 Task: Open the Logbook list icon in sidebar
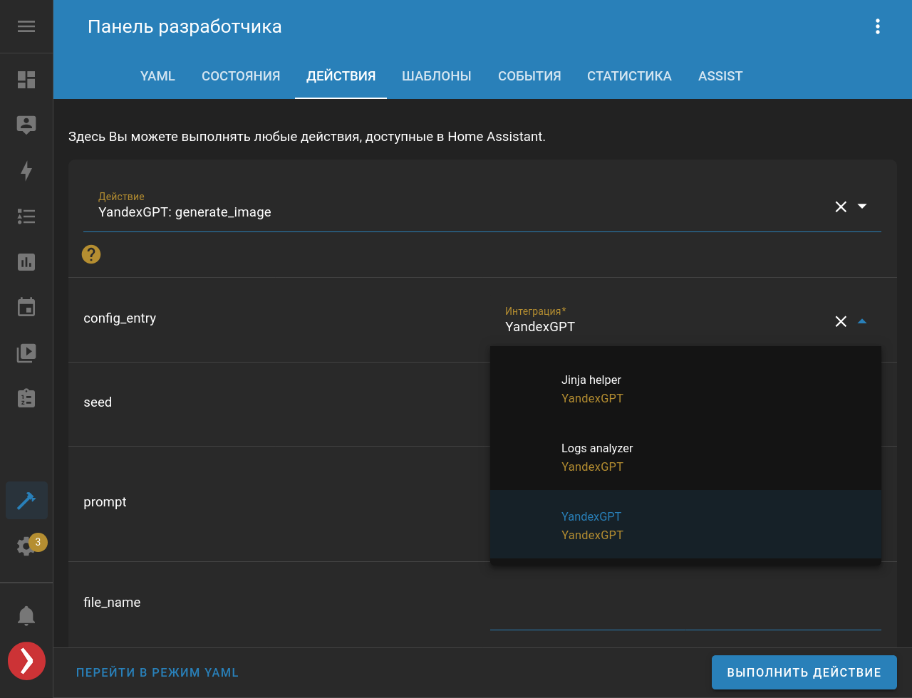[x=26, y=217]
